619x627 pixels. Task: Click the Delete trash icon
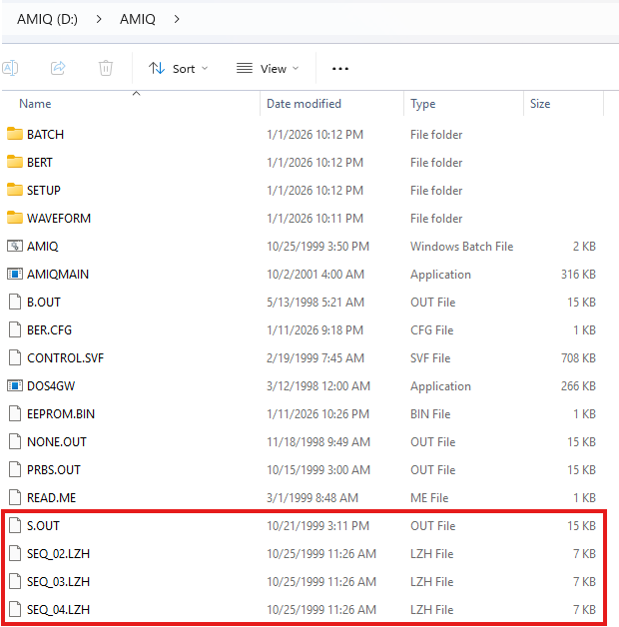coord(106,68)
